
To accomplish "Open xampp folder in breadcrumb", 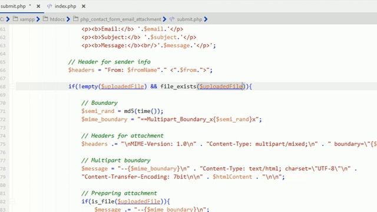I will (27, 19).
